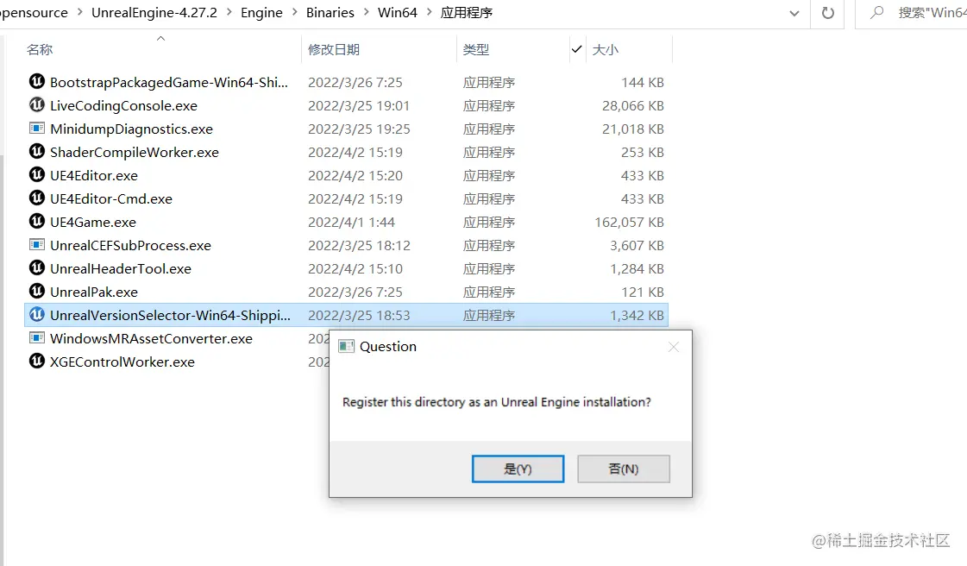The height and width of the screenshot is (566, 967).
Task: Click the date 2022/4/2 15:10
Action: point(355,269)
